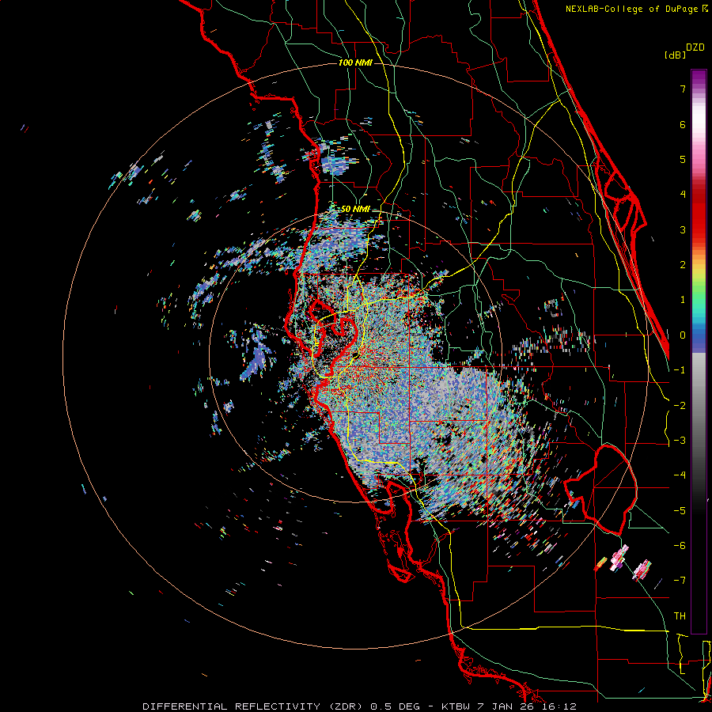This screenshot has width=712, height=712.
Task: Click the -7 value on the scale
Action: 680,581
